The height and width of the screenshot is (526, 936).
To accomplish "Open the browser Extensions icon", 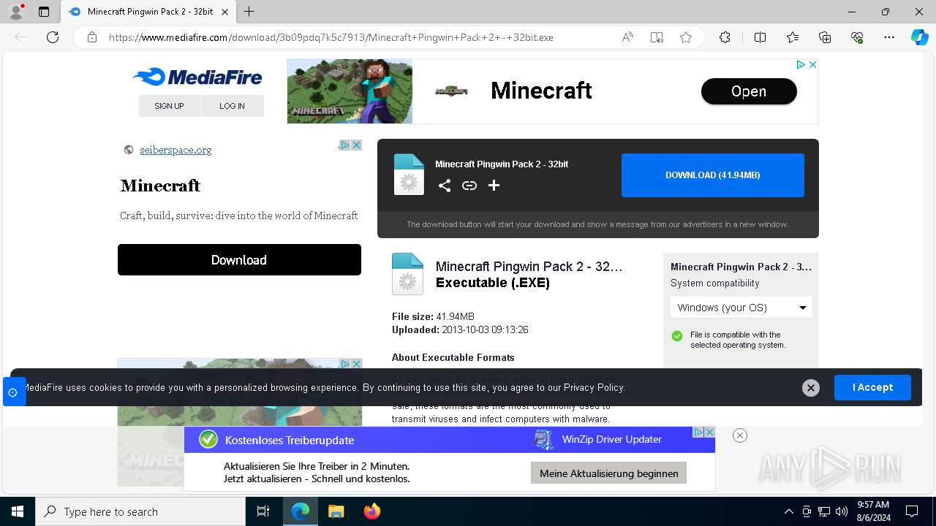I will click(725, 37).
